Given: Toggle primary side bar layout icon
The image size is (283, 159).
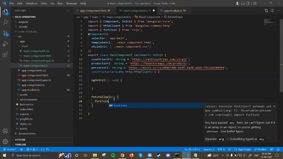Looking at the screenshot, I should click(238, 4).
